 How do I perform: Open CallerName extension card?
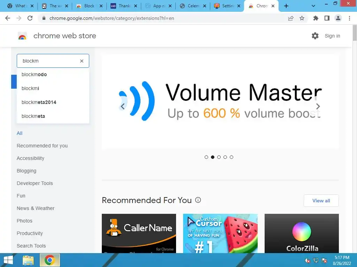[x=139, y=233]
